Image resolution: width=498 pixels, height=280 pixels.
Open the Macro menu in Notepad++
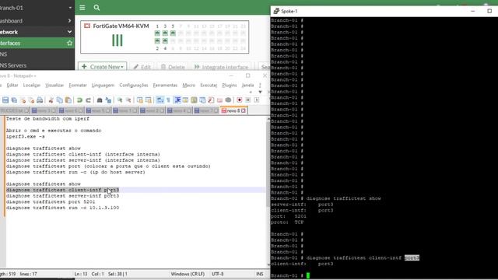click(x=188, y=85)
